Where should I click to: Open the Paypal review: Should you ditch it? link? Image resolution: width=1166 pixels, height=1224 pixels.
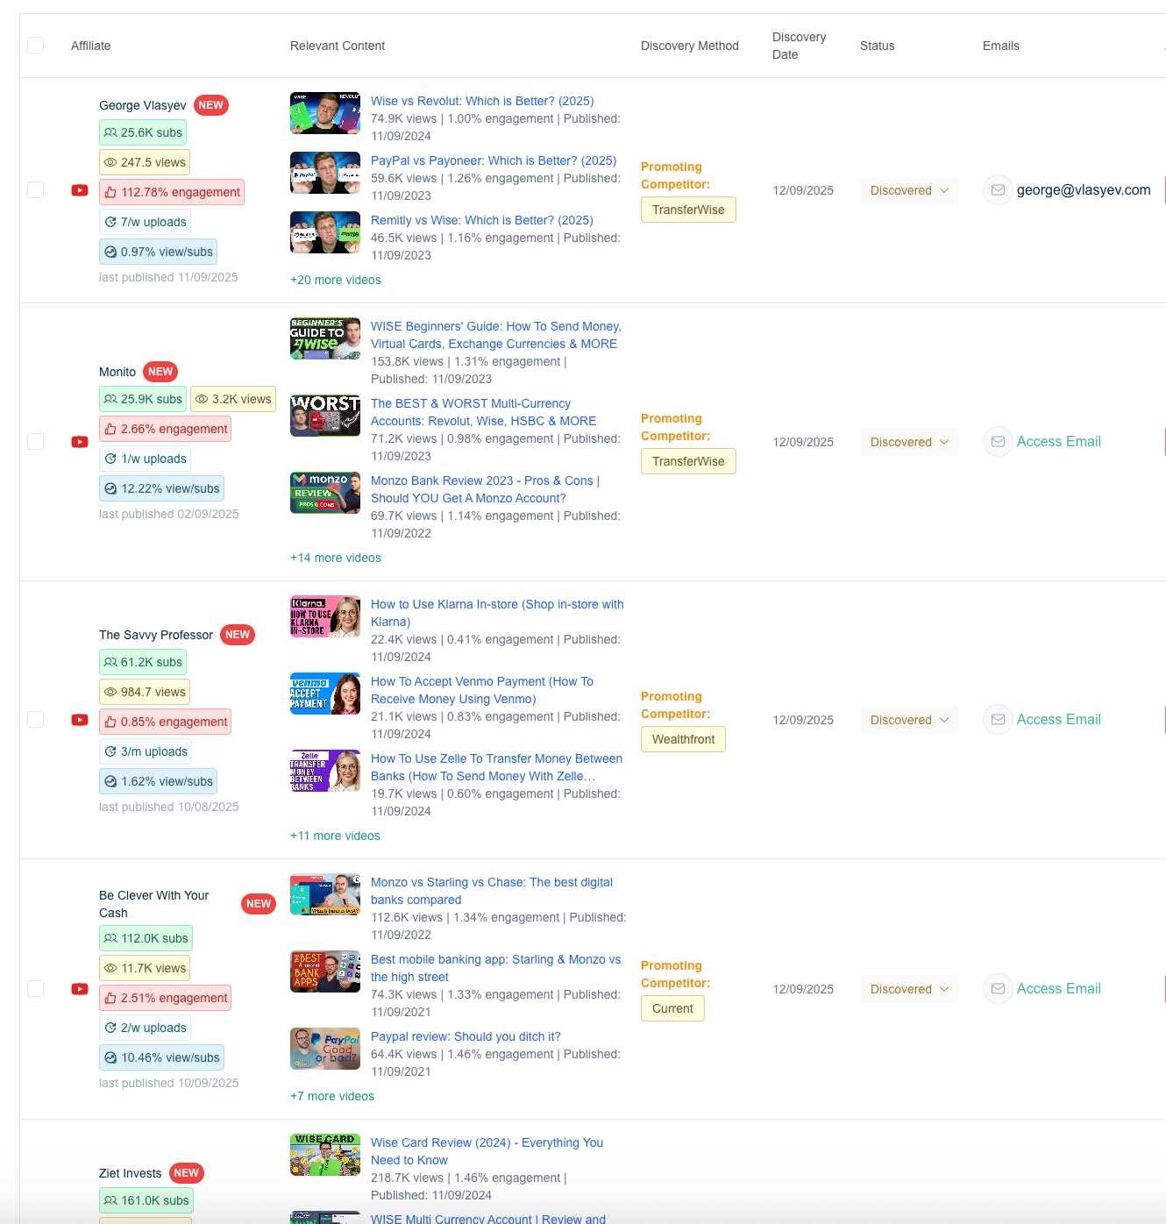click(x=466, y=1036)
